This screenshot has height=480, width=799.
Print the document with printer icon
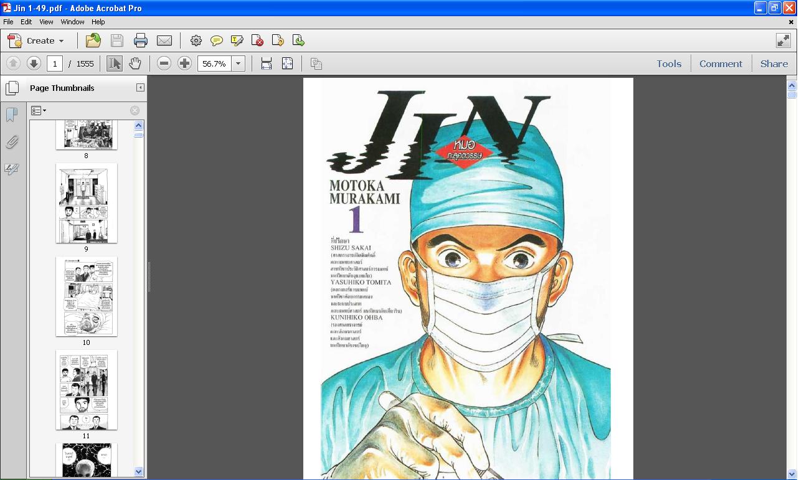pyautogui.click(x=141, y=40)
